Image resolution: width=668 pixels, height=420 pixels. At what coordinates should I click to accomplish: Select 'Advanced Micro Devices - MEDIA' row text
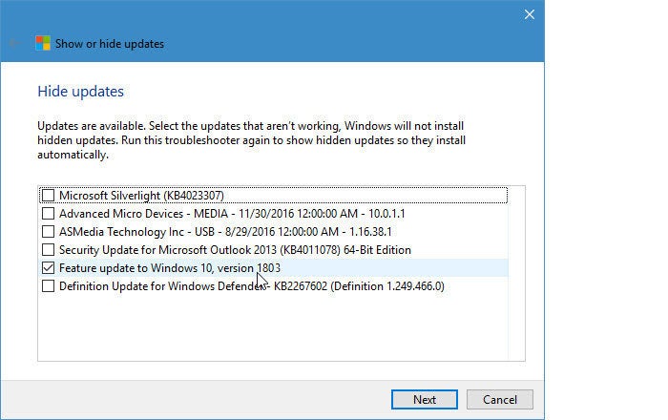point(232,214)
